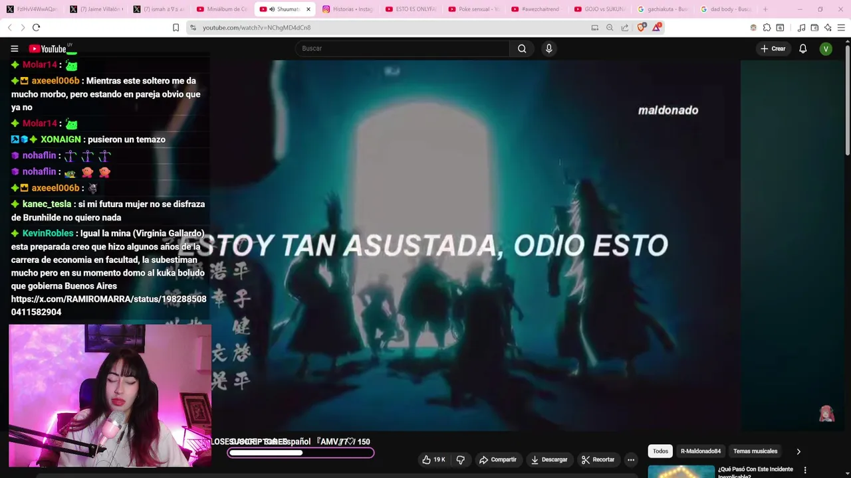Viewport: 851px width, 478px height.
Task: Click the page vertical scrollbar
Action: pyautogui.click(x=847, y=100)
